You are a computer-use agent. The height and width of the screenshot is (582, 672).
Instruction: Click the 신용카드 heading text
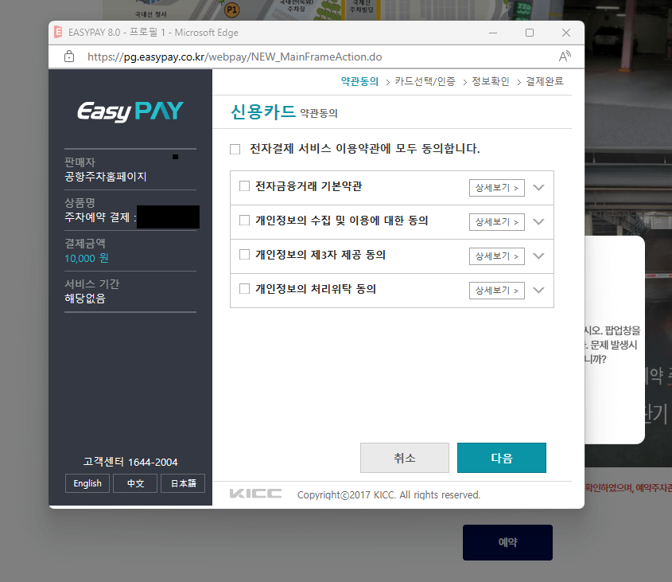263,112
